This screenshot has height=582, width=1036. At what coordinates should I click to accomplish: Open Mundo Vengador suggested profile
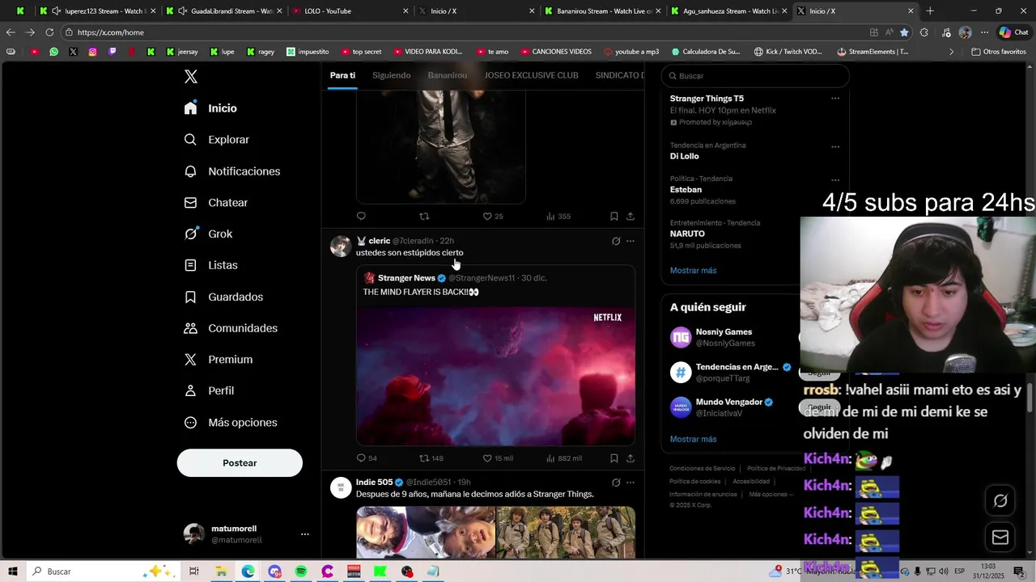729,403
